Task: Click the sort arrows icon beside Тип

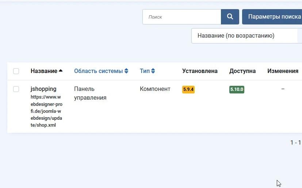Action: click(153, 71)
